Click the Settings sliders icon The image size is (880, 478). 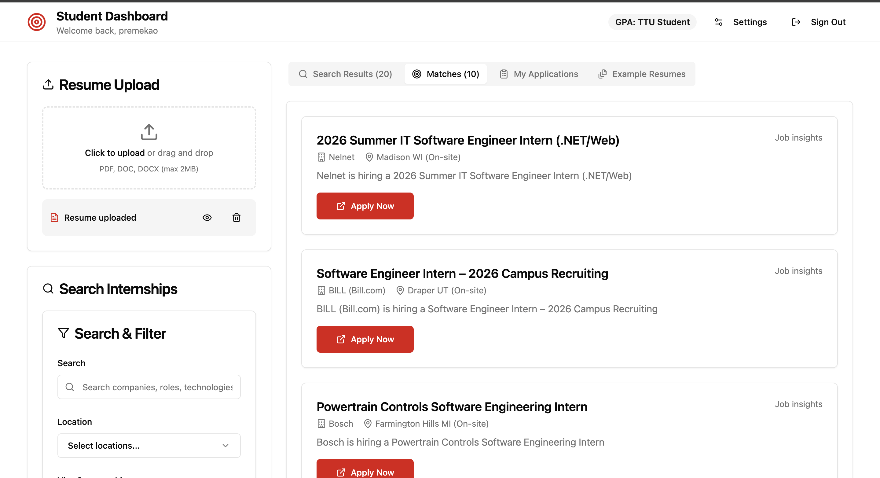[718, 22]
